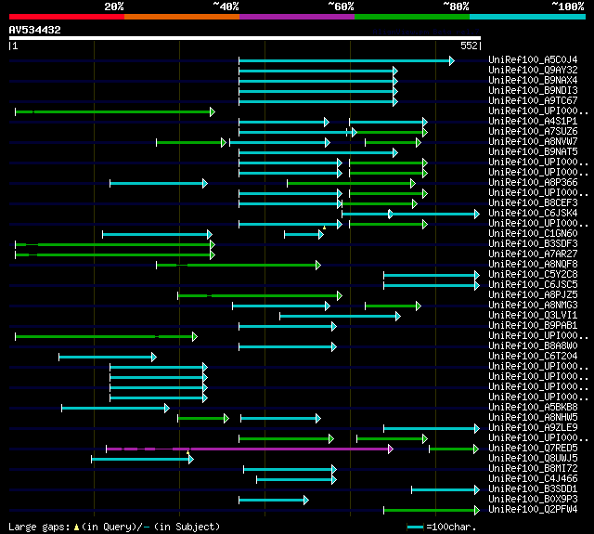Open the UniRef100_B9NDI3 hit label
Screen dimensions: 594x534
pos(533,91)
